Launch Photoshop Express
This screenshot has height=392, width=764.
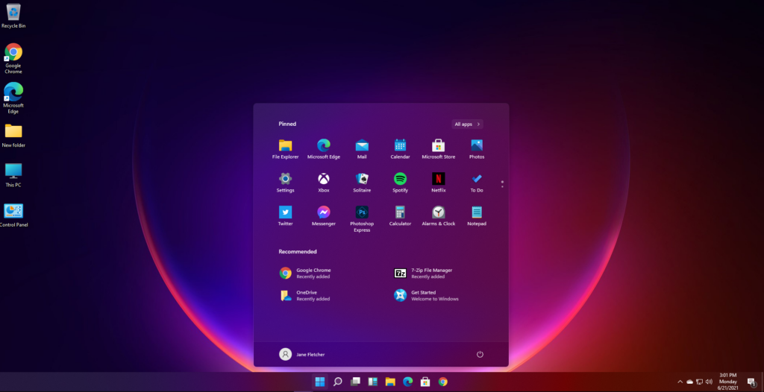coord(362,219)
